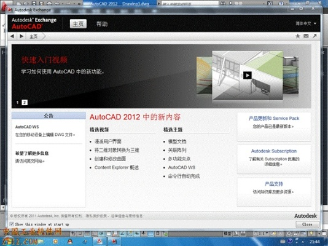Open the media player icon on taskbar
The image size is (328, 246).
click(55, 242)
